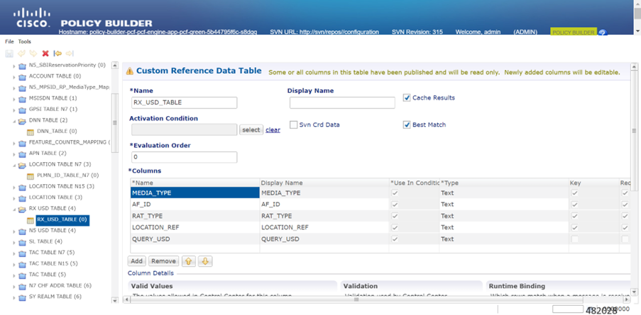
Task: Expand the TAC TABLE N15 node
Action: [x=14, y=264]
